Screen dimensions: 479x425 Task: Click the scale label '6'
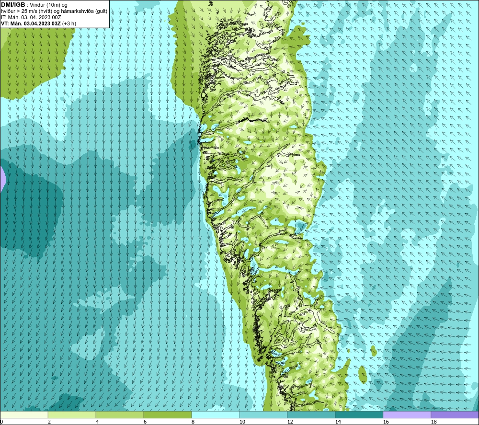pyautogui.click(x=145, y=422)
